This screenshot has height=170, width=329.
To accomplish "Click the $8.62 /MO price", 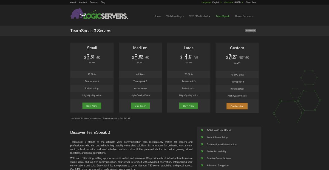I will pyautogui.click(x=140, y=57).
